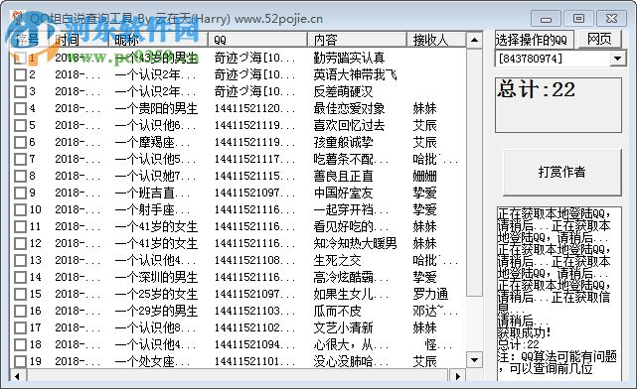Image resolution: width=637 pixels, height=389 pixels.
Task: Enable the row 15 checkbox
Action: click(x=20, y=294)
